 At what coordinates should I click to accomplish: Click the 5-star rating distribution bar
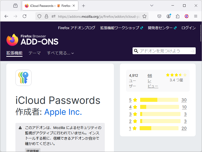point(159,100)
